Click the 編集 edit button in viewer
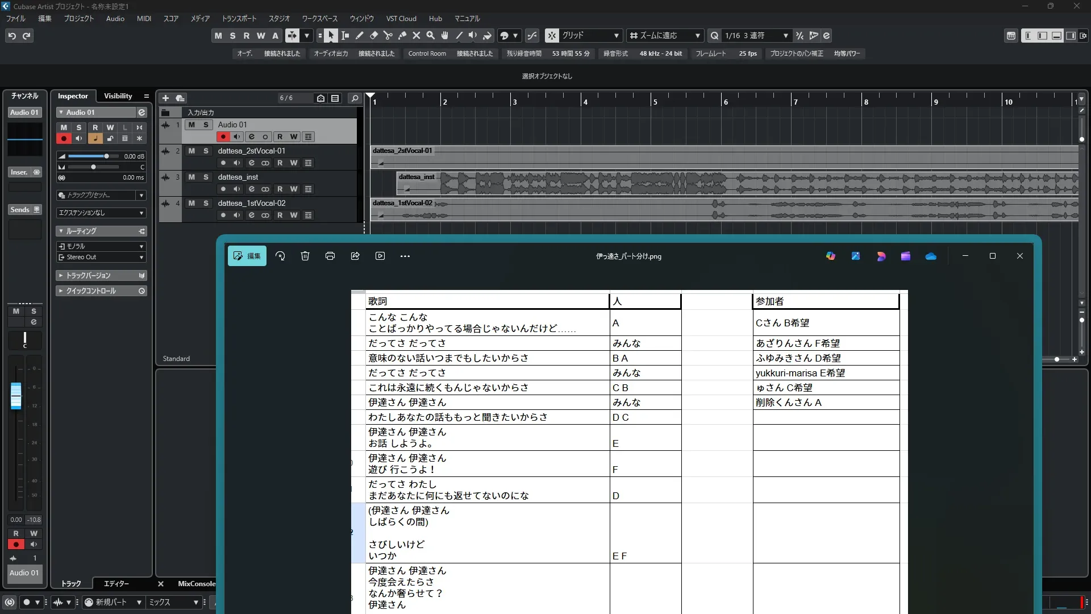 point(247,256)
